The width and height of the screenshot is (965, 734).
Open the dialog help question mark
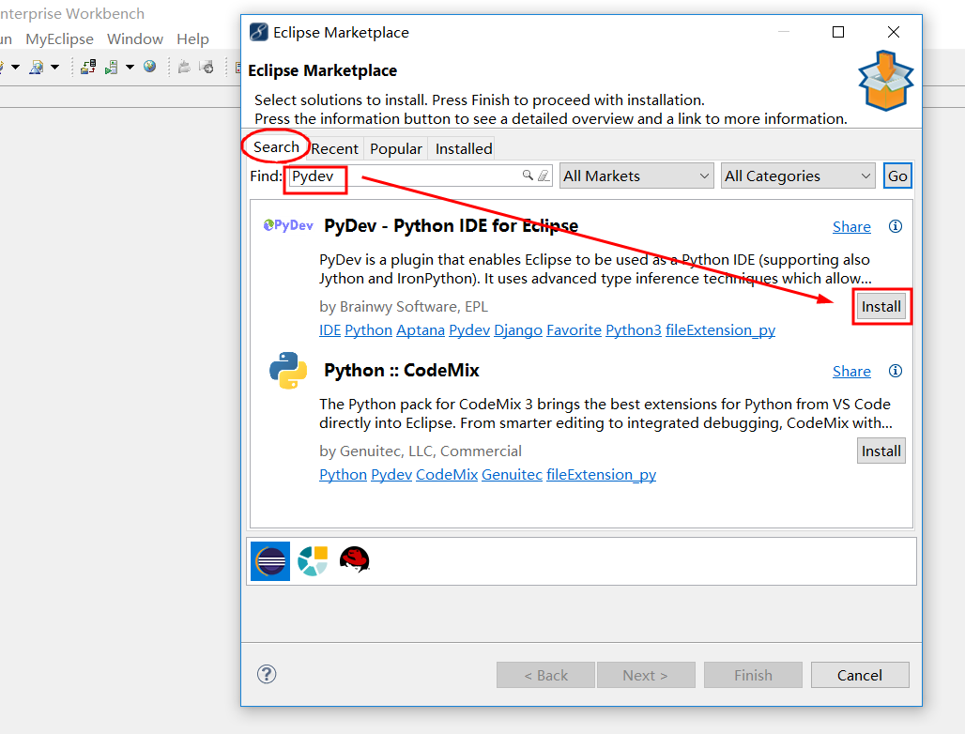coord(267,674)
